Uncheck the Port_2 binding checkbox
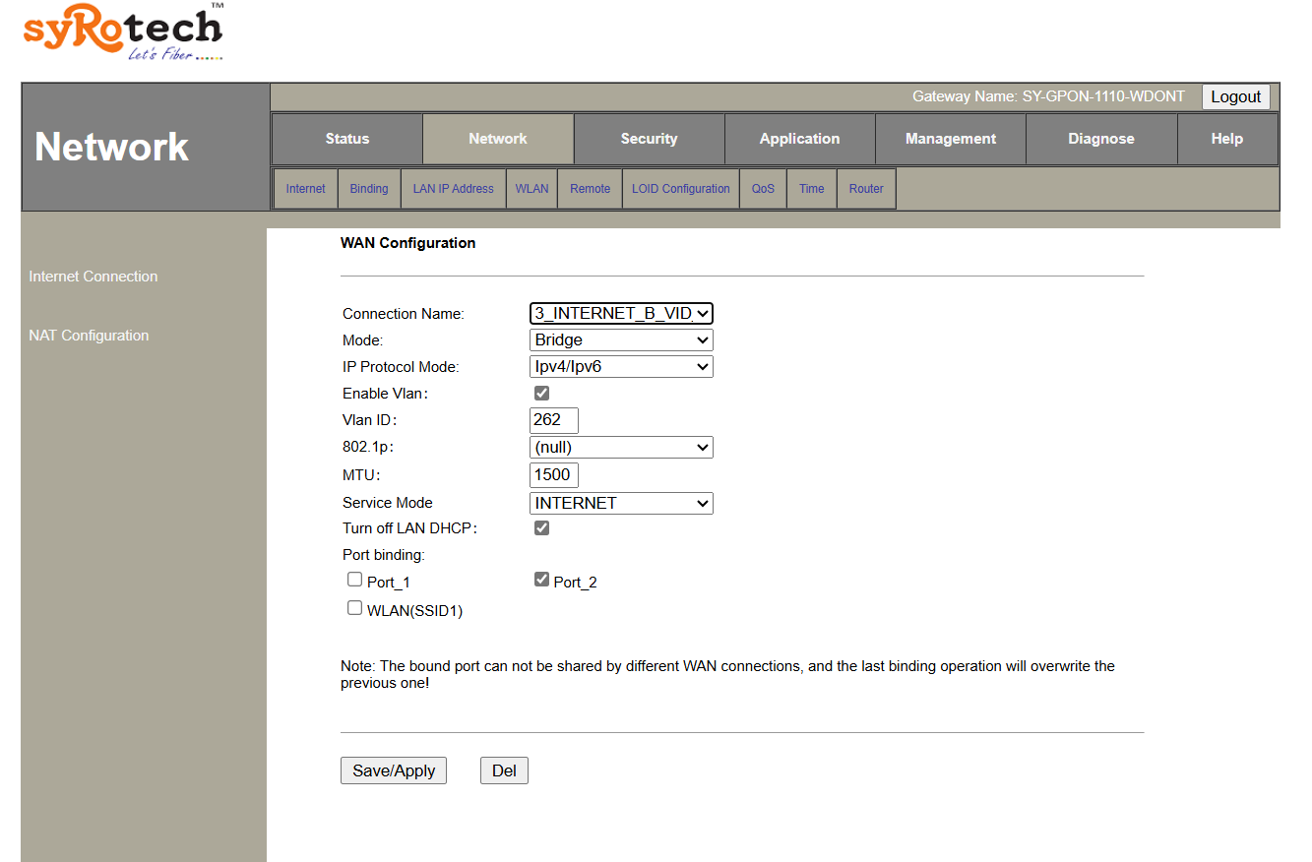The height and width of the screenshot is (862, 1312). pyautogui.click(x=541, y=580)
